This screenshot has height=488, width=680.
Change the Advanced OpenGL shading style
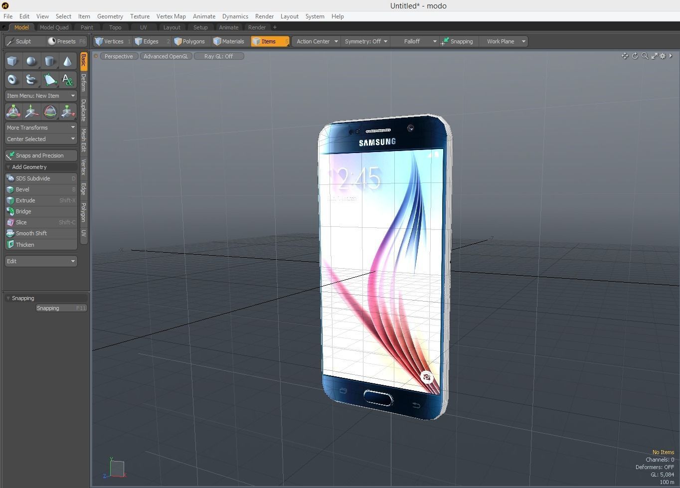click(x=166, y=56)
